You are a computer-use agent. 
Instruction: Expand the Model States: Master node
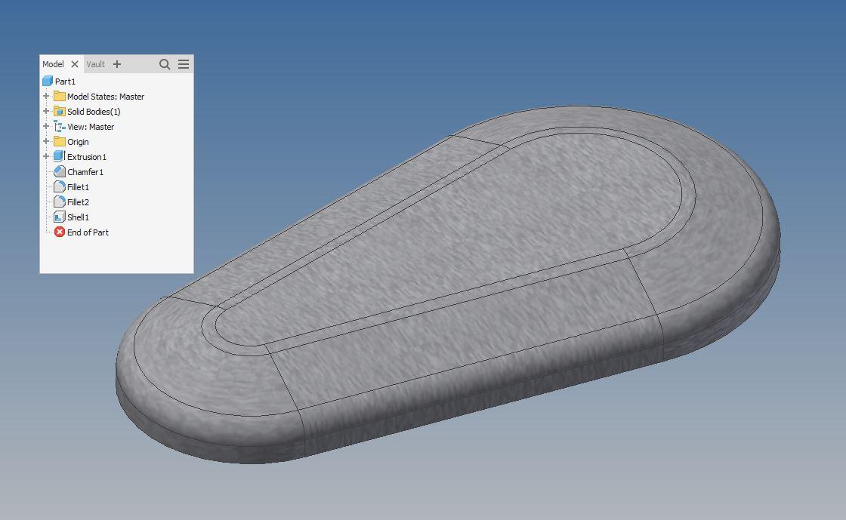(46, 96)
